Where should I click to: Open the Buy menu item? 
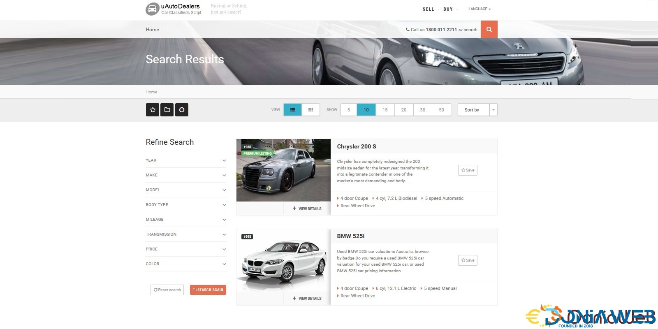(x=448, y=9)
